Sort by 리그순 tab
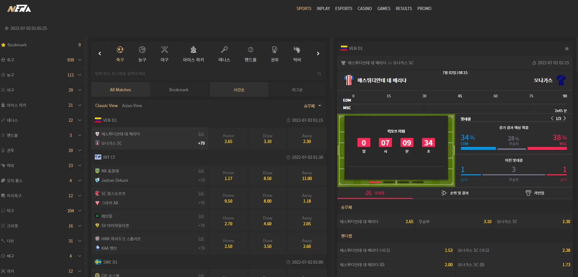 tap(297, 90)
